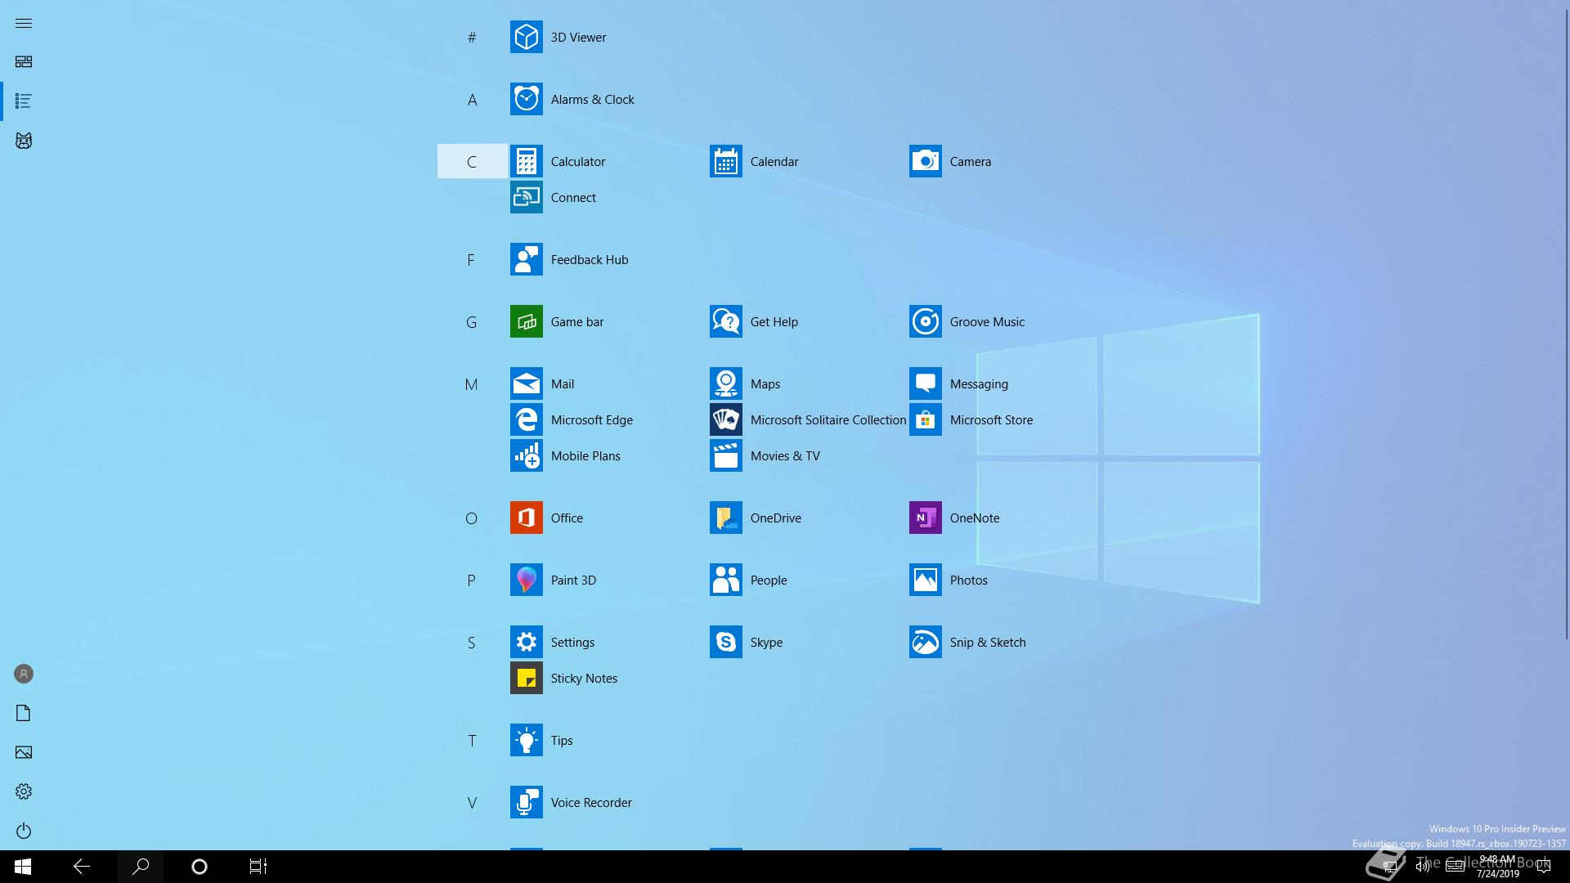Click the F letter index header
The width and height of the screenshot is (1570, 883).
click(x=472, y=259)
